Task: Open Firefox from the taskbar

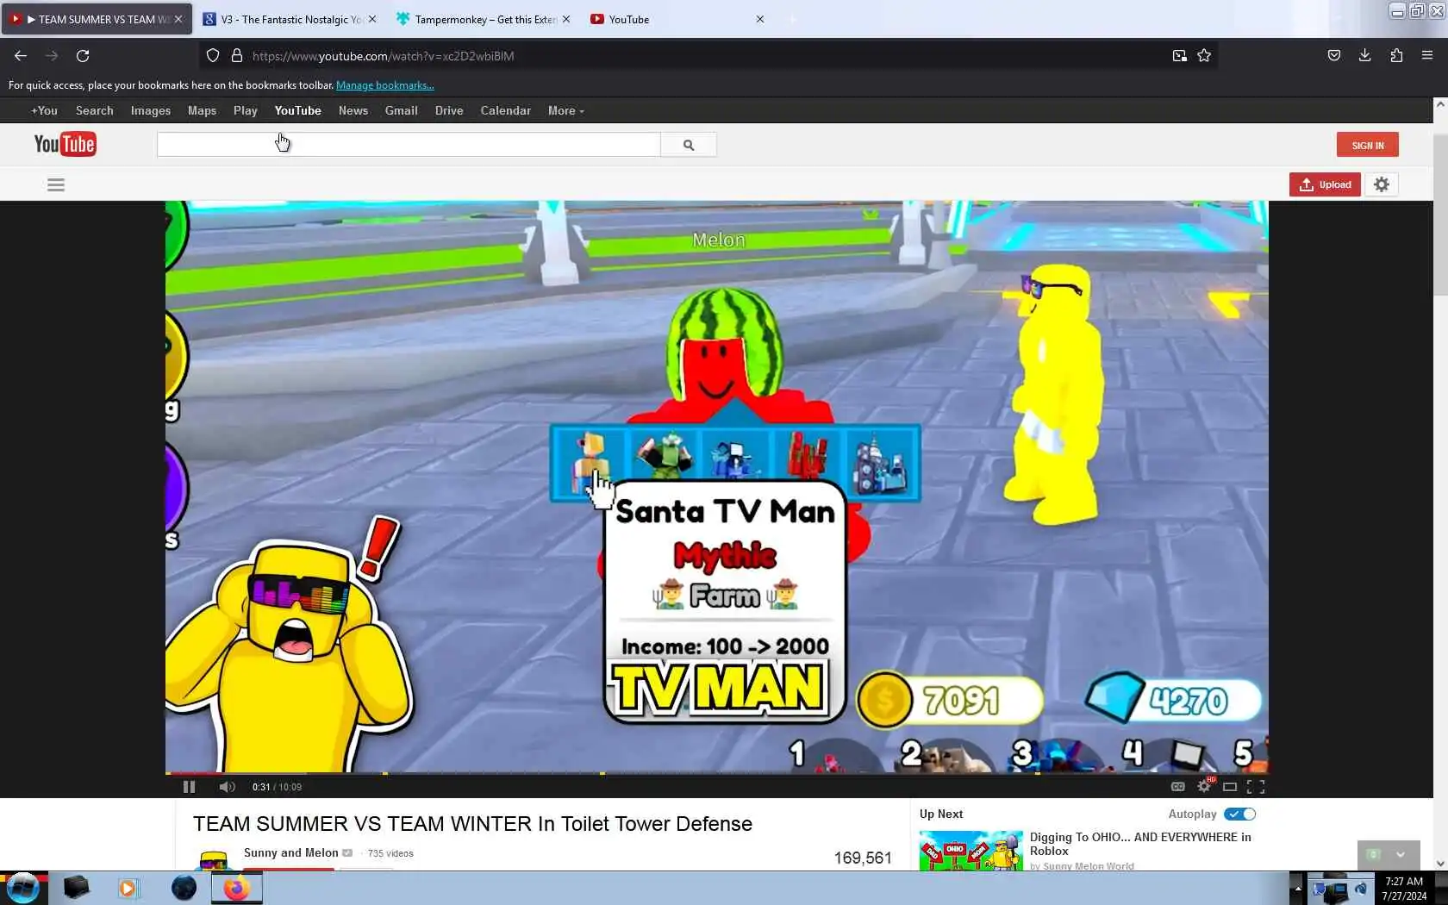Action: [x=236, y=888]
